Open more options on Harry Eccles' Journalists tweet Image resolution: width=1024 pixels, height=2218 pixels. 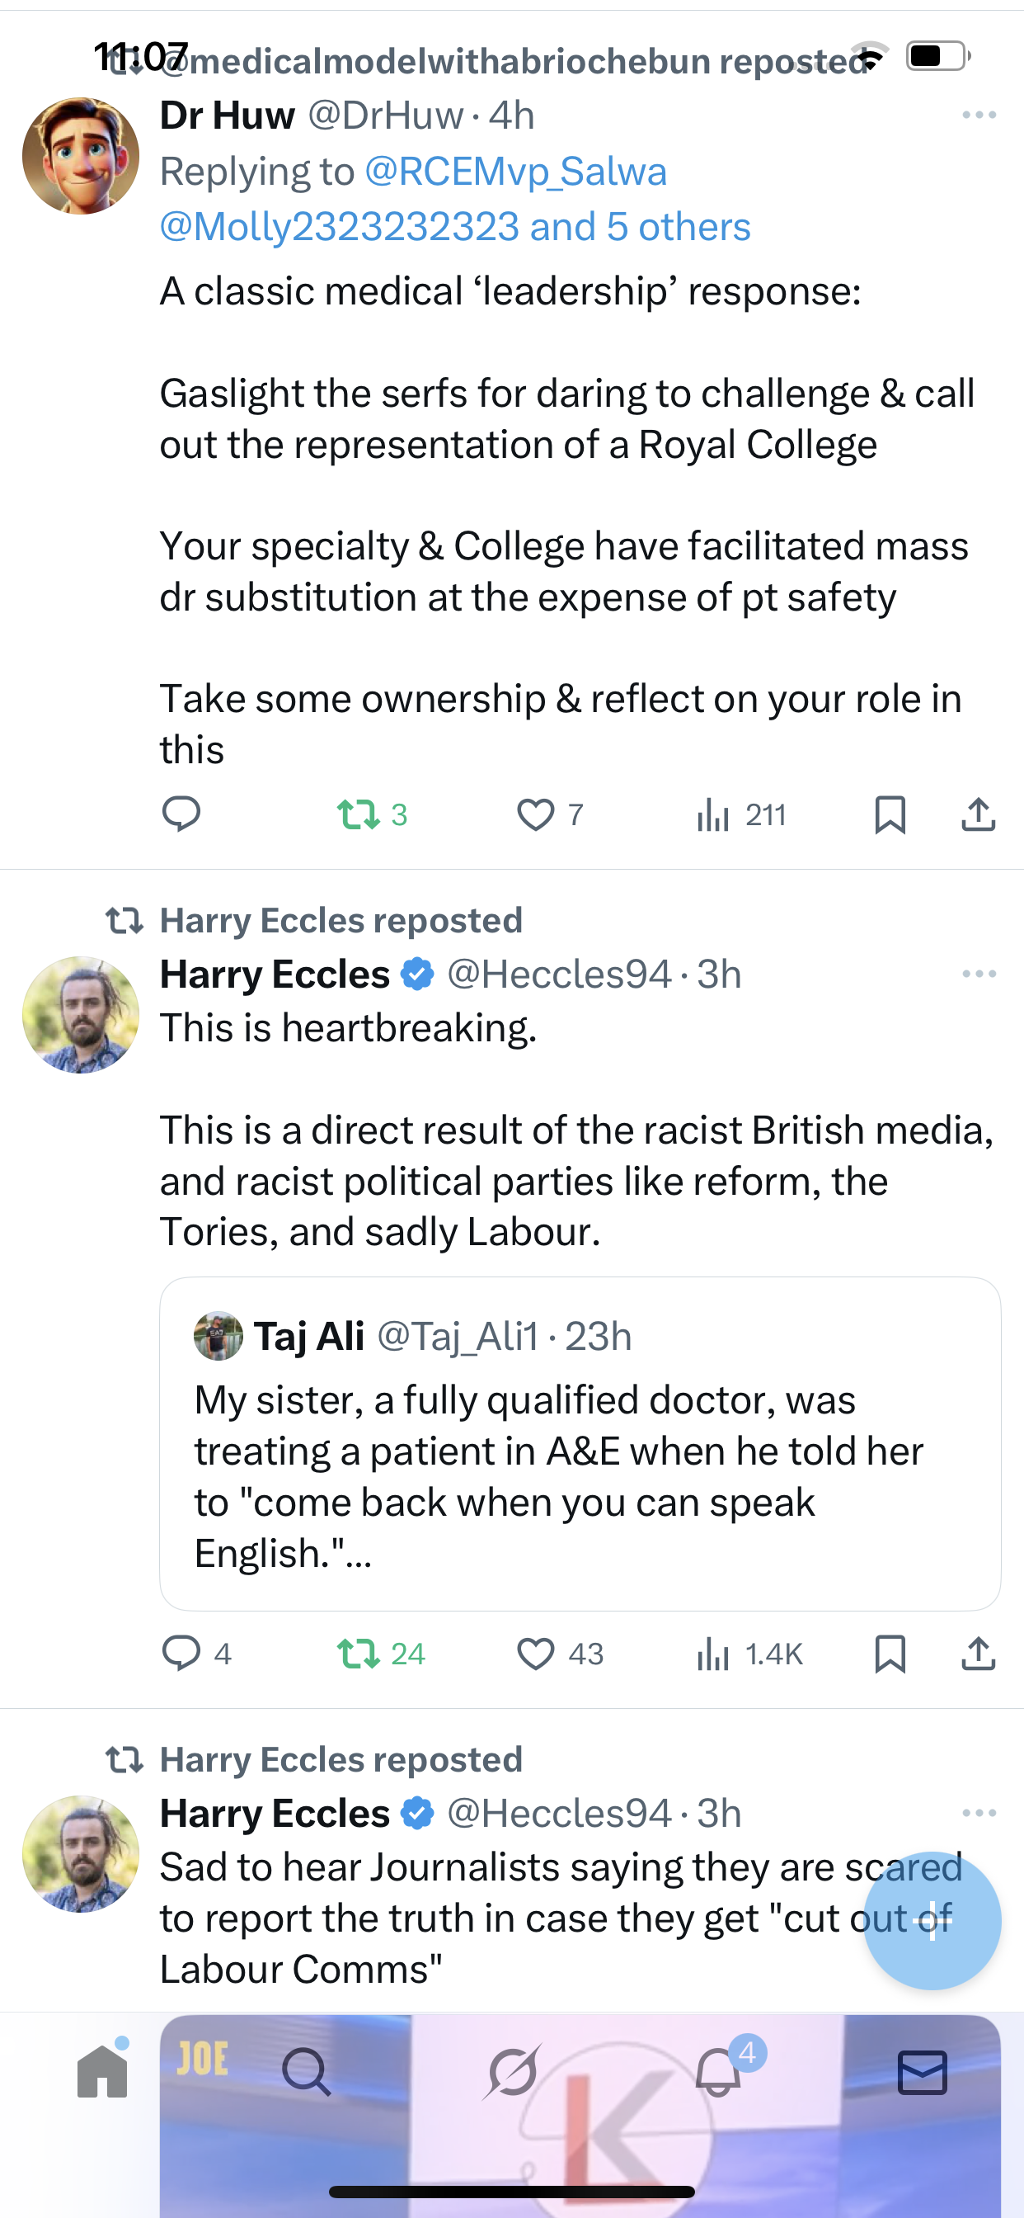979,1814
